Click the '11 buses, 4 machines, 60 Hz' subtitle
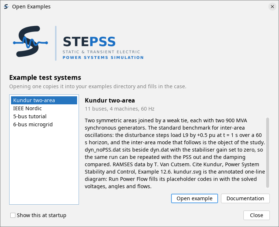Screen dimensions: 279x227 (x=120, y=109)
